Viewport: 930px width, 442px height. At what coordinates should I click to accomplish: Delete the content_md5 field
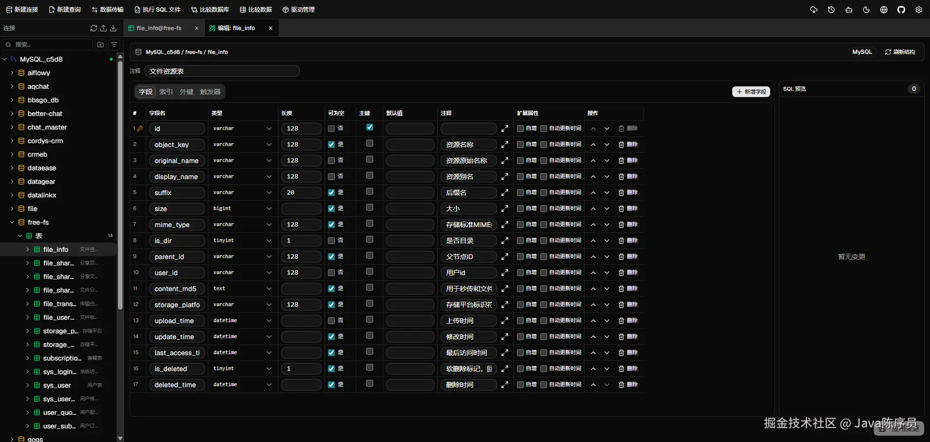point(628,289)
